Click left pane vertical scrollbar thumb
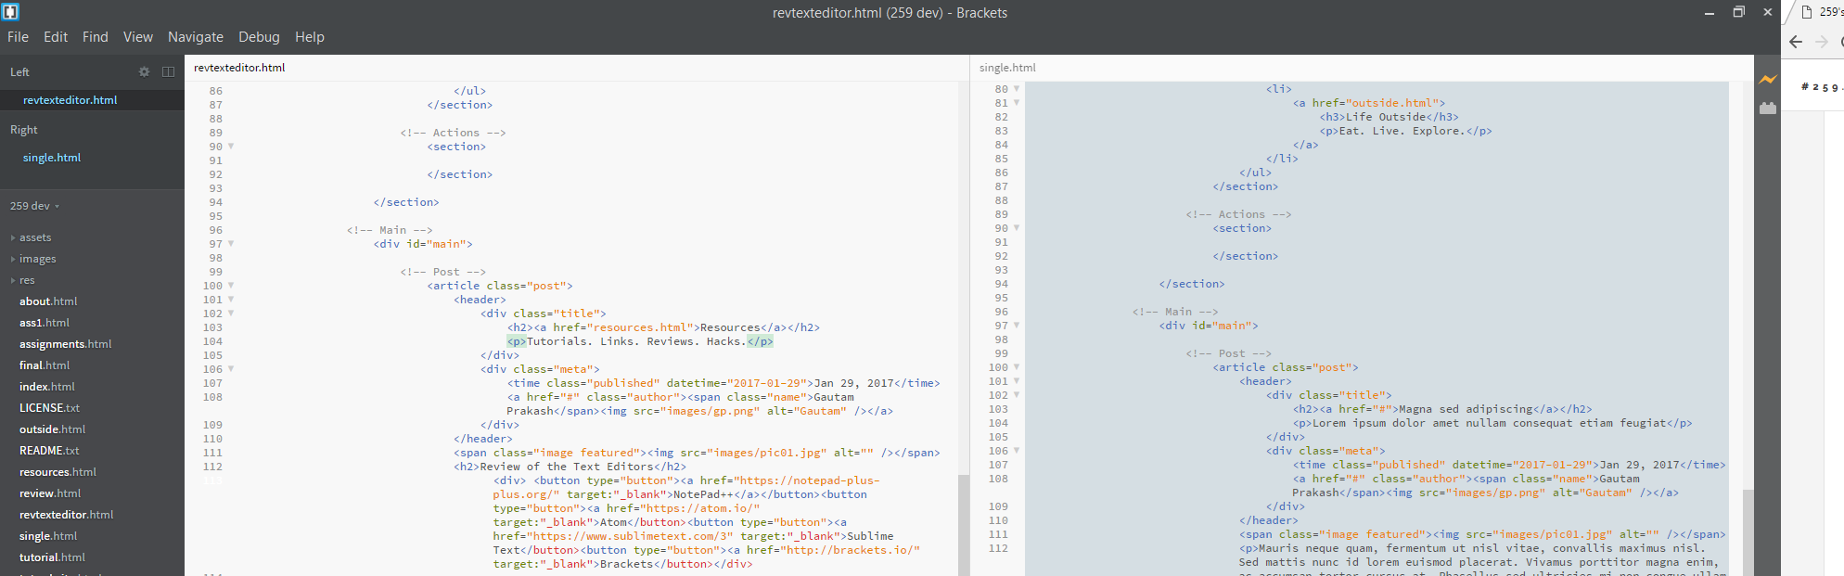Viewport: 1844px width, 576px height. (964, 525)
